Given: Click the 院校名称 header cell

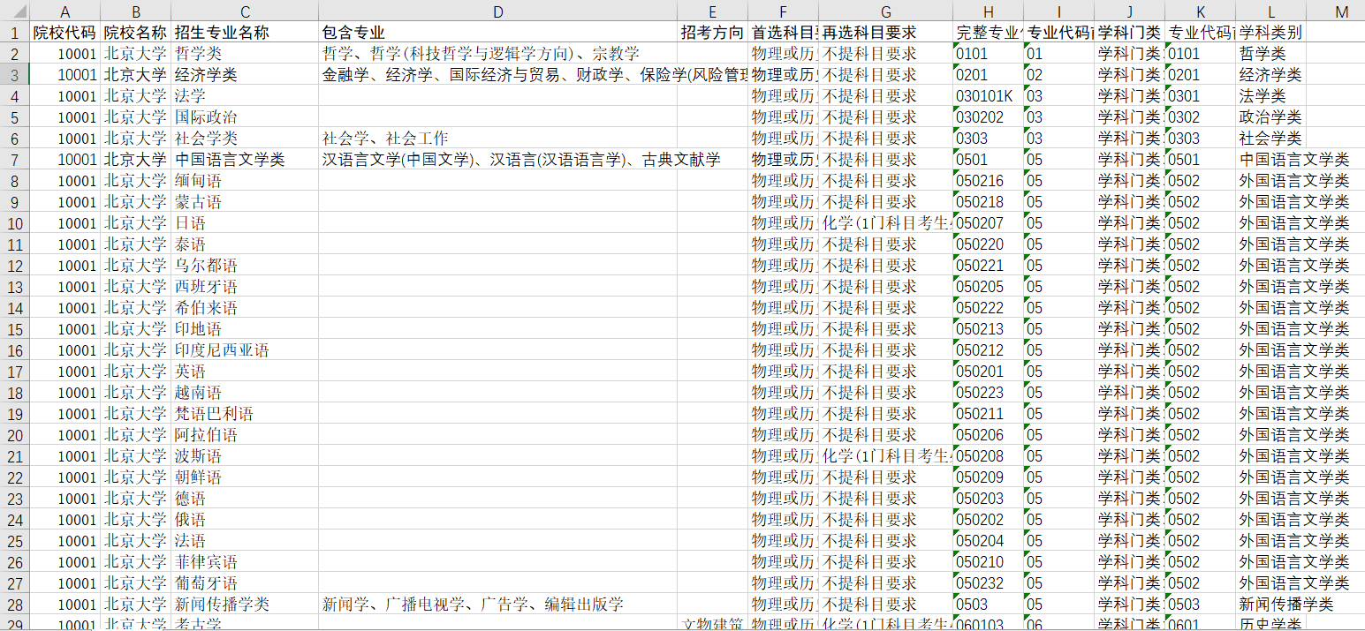Looking at the screenshot, I should click(x=135, y=33).
